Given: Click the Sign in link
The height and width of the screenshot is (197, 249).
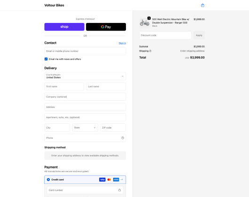Looking at the screenshot, I should click(x=122, y=43).
